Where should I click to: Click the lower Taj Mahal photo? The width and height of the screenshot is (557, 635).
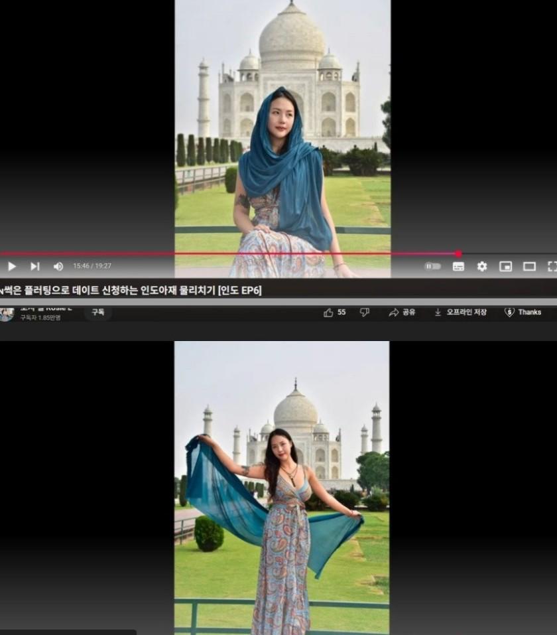pos(282,488)
